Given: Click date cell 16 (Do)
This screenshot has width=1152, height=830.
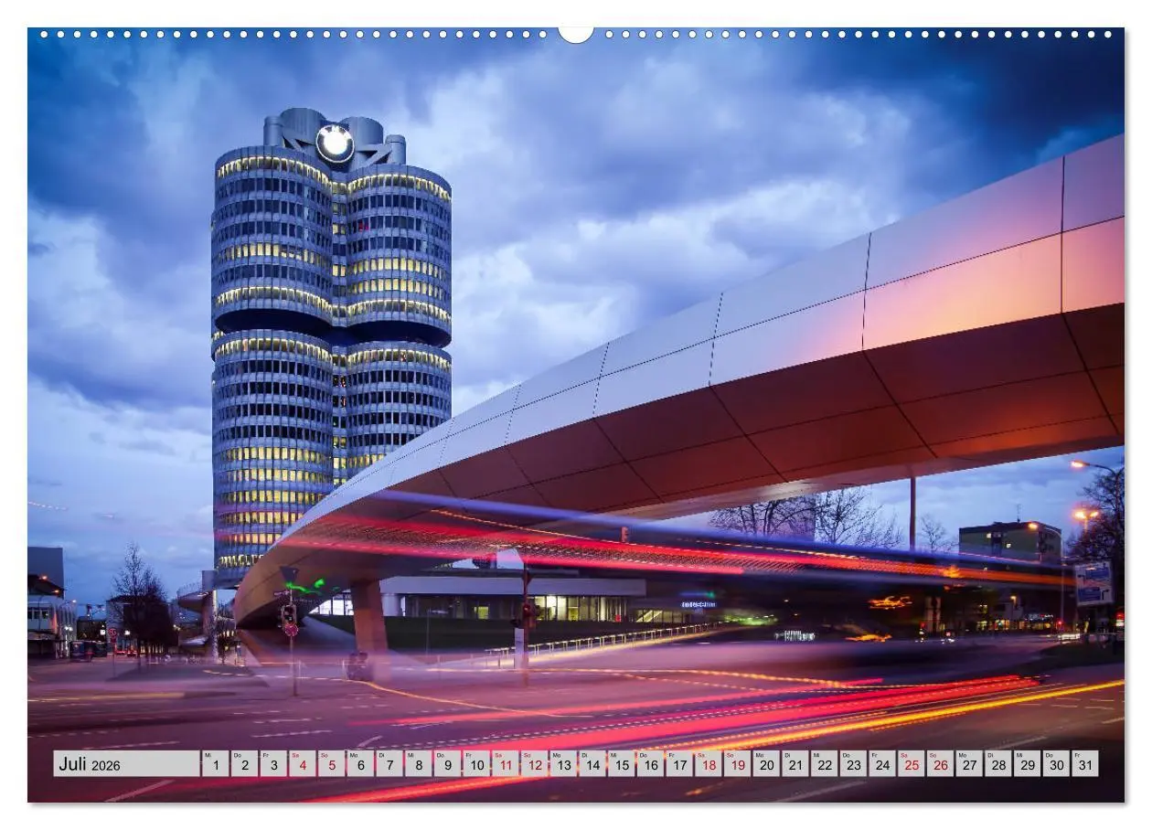Looking at the screenshot, I should [650, 764].
